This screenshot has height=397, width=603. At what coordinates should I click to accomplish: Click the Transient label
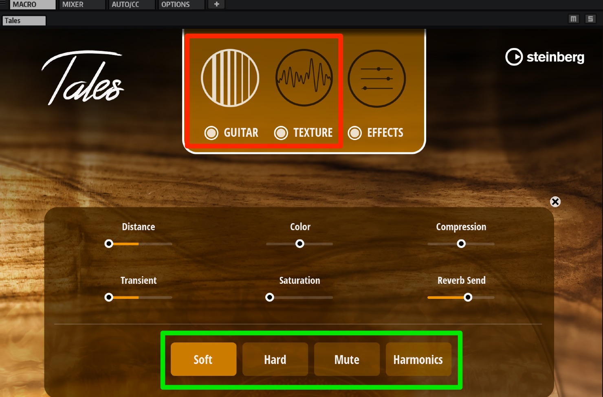pos(139,280)
